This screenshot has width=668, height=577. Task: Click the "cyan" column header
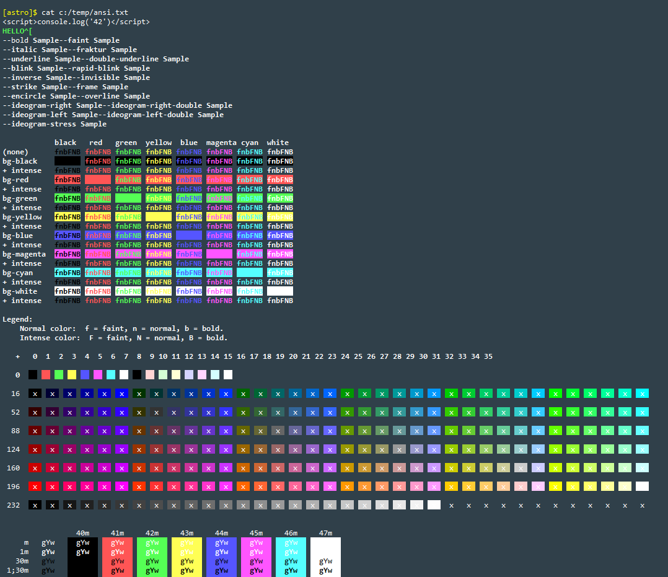[250, 143]
